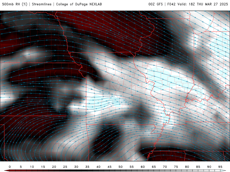Click the 55 value on the color scale

[x=132, y=167]
